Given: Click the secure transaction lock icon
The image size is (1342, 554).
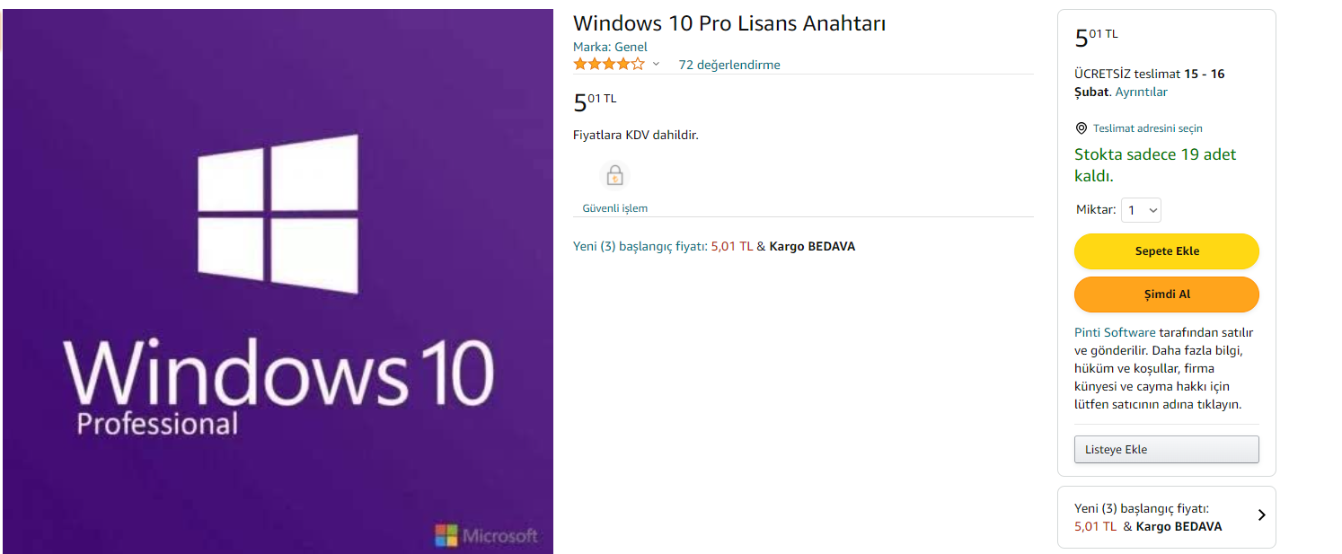Looking at the screenshot, I should tap(614, 175).
